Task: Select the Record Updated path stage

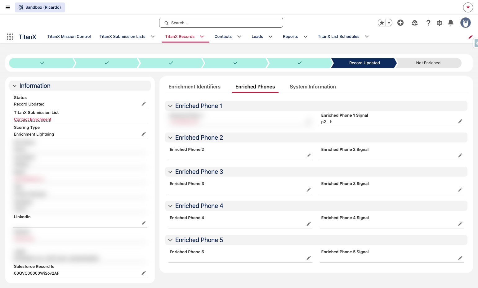Action: (364, 63)
